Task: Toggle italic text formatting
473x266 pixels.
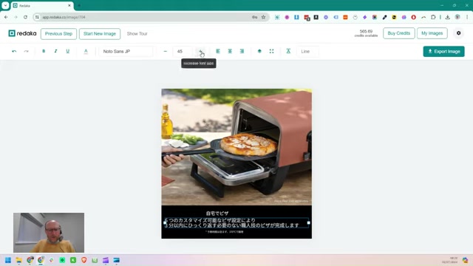Action: click(56, 51)
